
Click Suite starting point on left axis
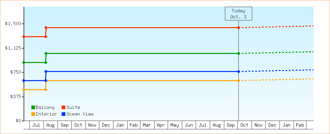click(24, 37)
